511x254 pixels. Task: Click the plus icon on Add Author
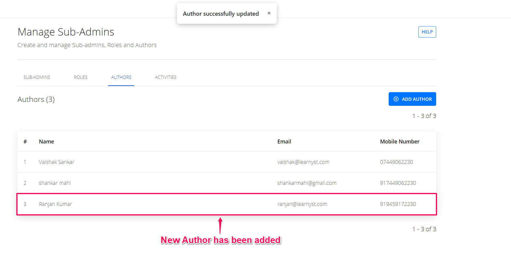396,99
